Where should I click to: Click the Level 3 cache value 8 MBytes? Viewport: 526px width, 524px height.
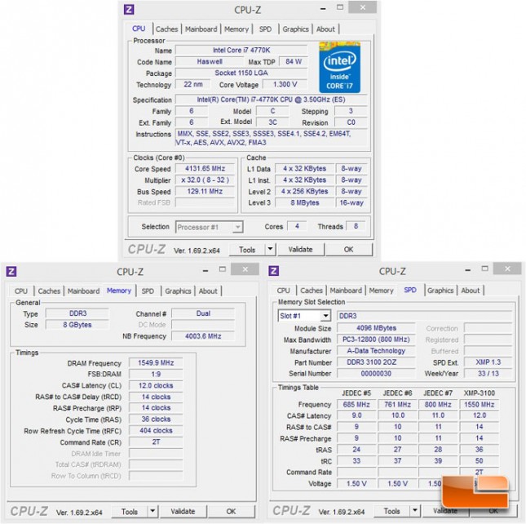[x=305, y=202]
